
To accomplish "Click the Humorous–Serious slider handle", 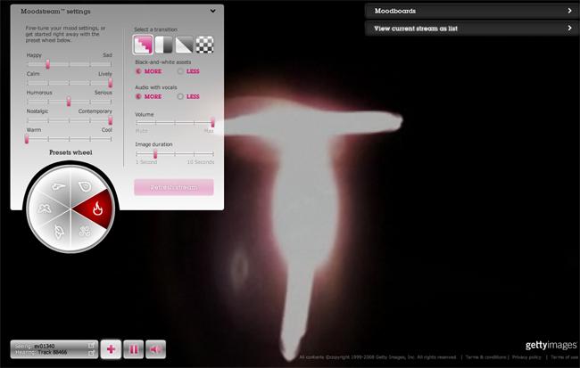I will pos(69,102).
